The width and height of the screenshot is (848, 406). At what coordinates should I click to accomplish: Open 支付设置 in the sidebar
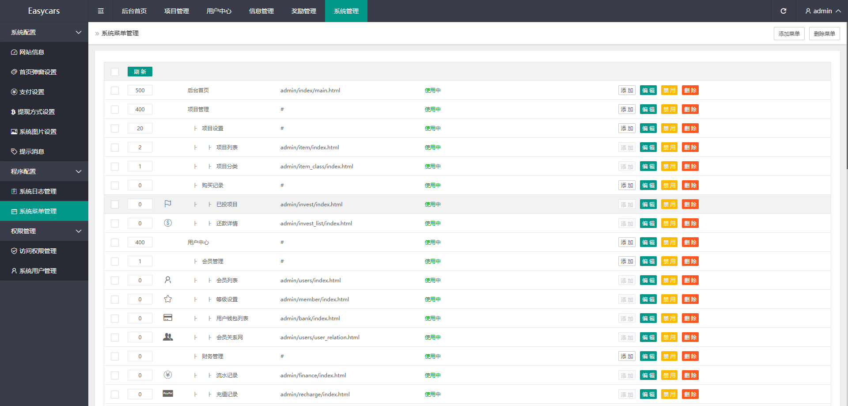click(x=32, y=92)
